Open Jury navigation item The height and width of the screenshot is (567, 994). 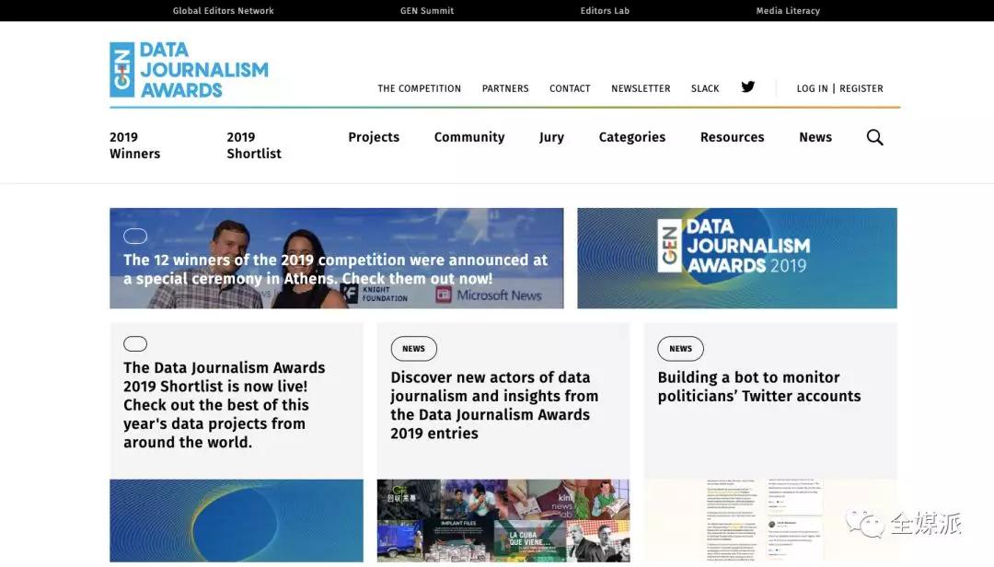point(551,137)
